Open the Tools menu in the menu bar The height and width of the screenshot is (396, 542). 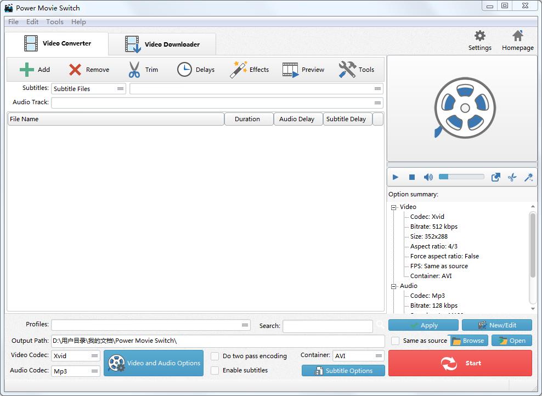click(x=54, y=22)
